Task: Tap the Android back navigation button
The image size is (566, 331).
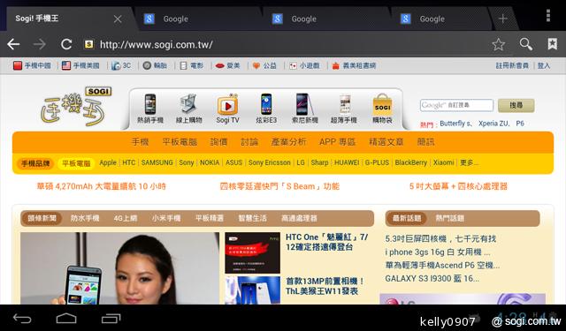Action: point(22,319)
